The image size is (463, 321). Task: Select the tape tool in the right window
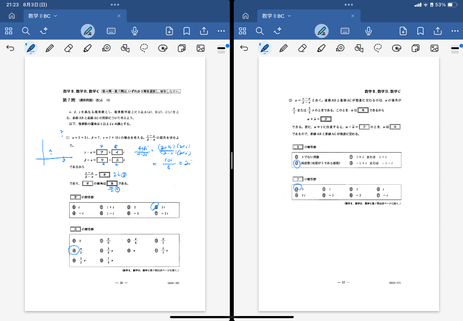tap(340, 48)
